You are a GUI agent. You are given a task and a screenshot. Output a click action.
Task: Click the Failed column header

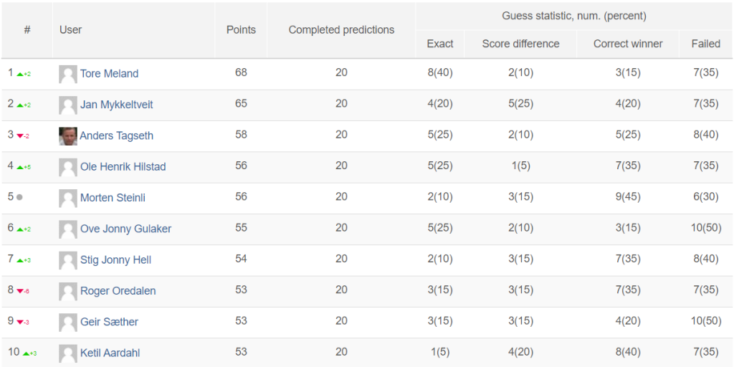(x=706, y=44)
